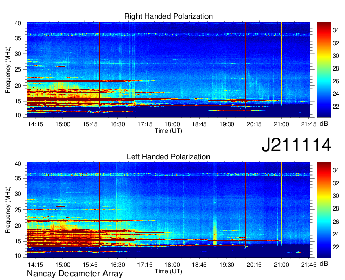This screenshot has height=280, width=345.
Task: Click the Left Handed Polarization title
Action: coord(168,157)
